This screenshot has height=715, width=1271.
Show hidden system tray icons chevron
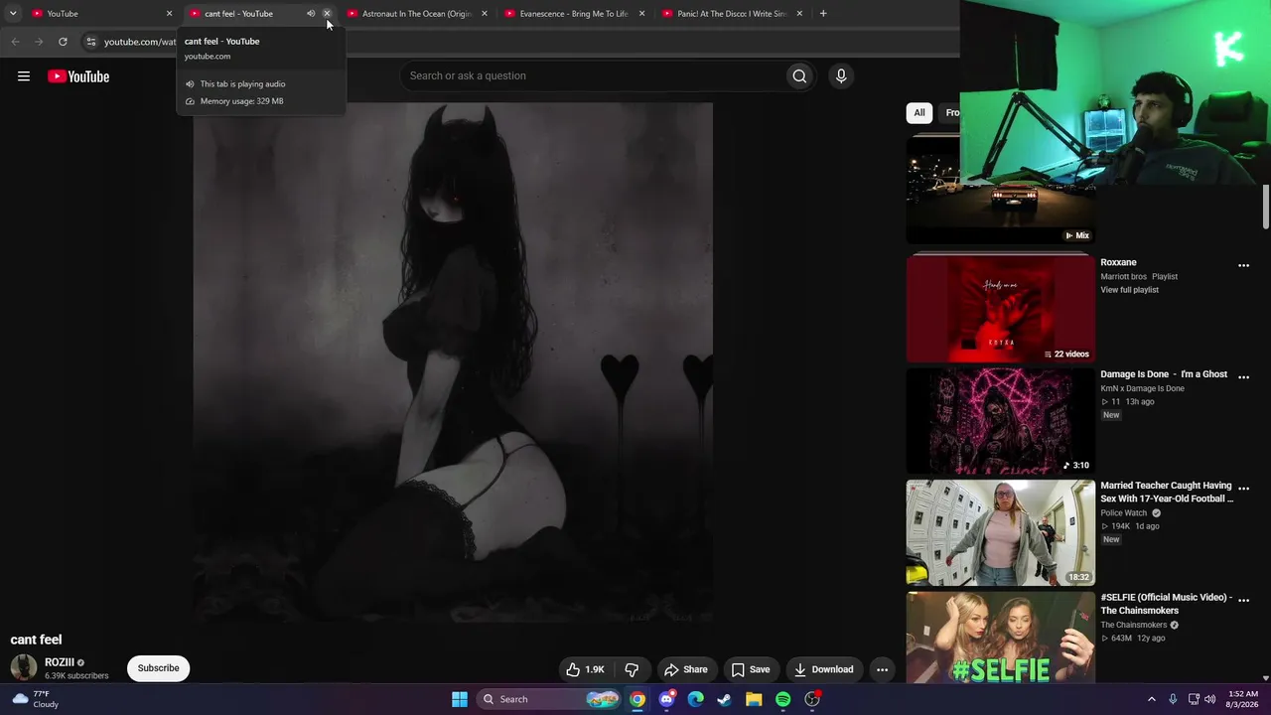tap(1152, 699)
